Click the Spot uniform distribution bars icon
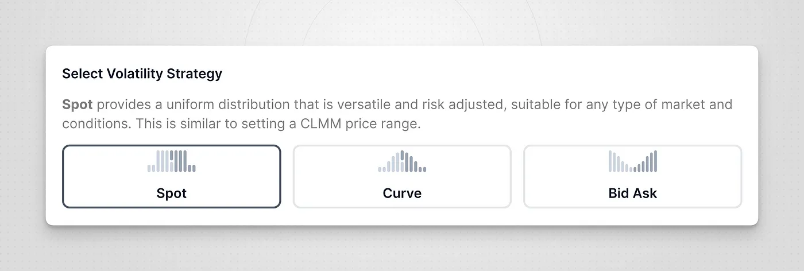The image size is (804, 271). 172,161
